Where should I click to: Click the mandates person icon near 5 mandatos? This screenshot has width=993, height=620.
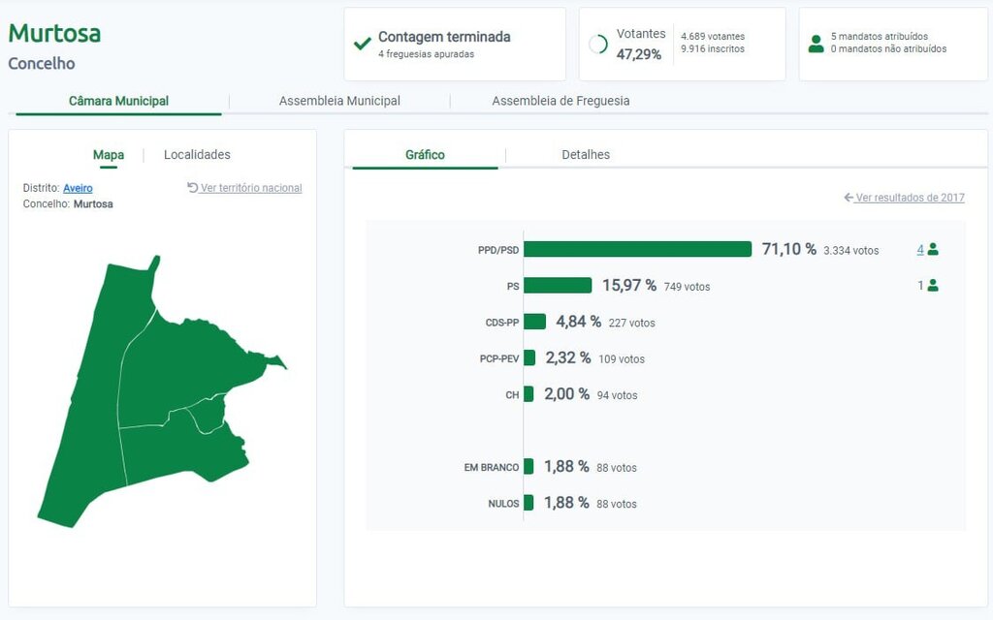[x=816, y=43]
